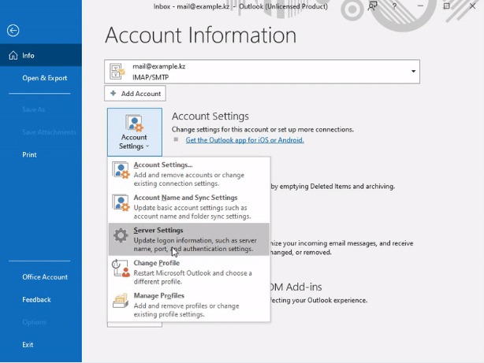Click the feedback person icon in title bar

[x=373, y=6]
